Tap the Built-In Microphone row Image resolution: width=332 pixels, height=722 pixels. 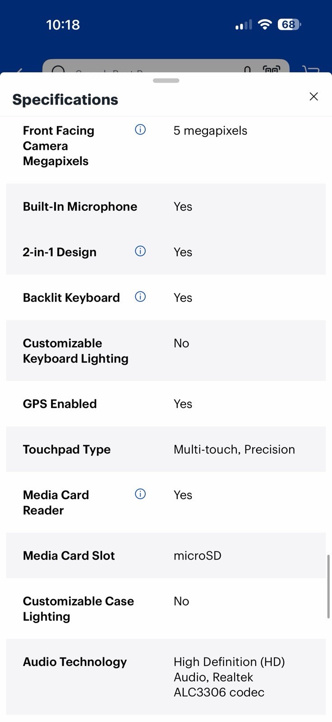pyautogui.click(x=166, y=207)
